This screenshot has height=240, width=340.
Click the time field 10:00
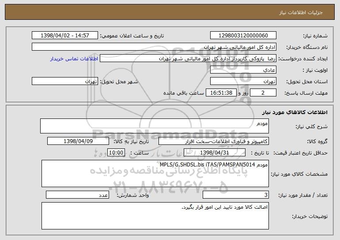click(116, 153)
